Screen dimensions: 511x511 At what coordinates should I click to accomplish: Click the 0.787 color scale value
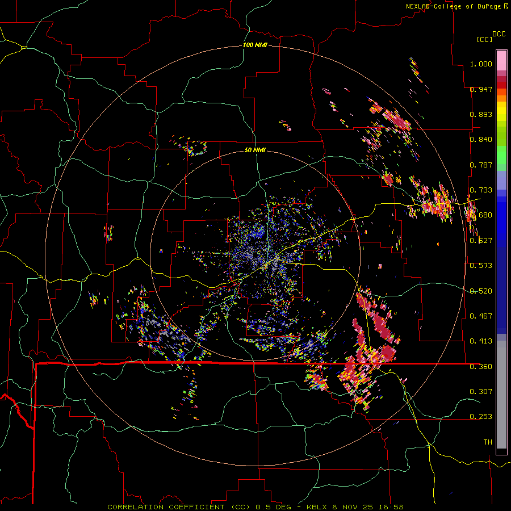pos(481,165)
